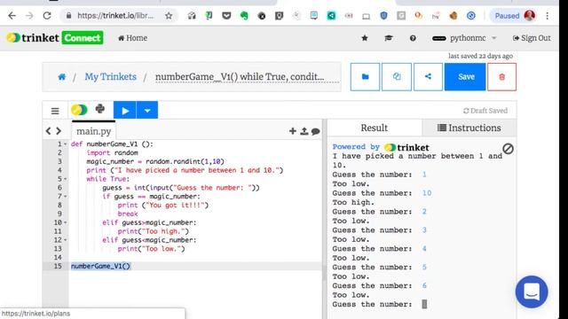The image size is (568, 319).
Task: Open the trinket logo home page
Action: tap(33, 37)
